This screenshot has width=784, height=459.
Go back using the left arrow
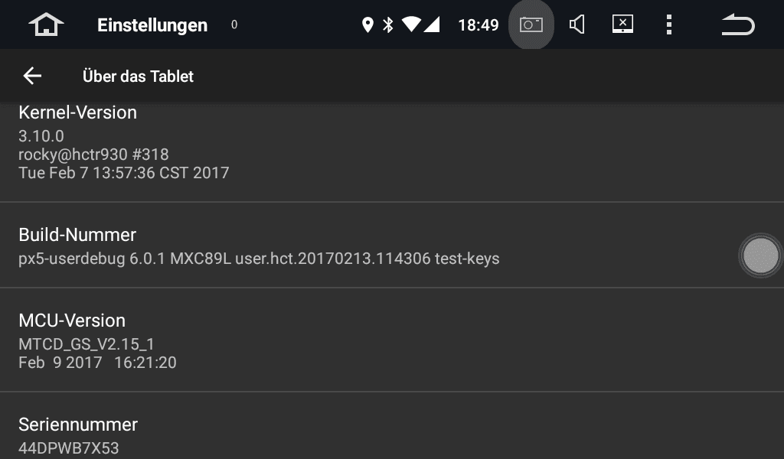32,76
